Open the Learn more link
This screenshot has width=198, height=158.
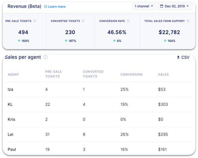click(55, 7)
